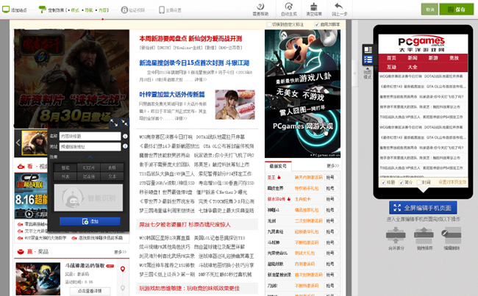The image size is (478, 296).
Task: Click 点击查看详情 button
Action: [90, 291]
